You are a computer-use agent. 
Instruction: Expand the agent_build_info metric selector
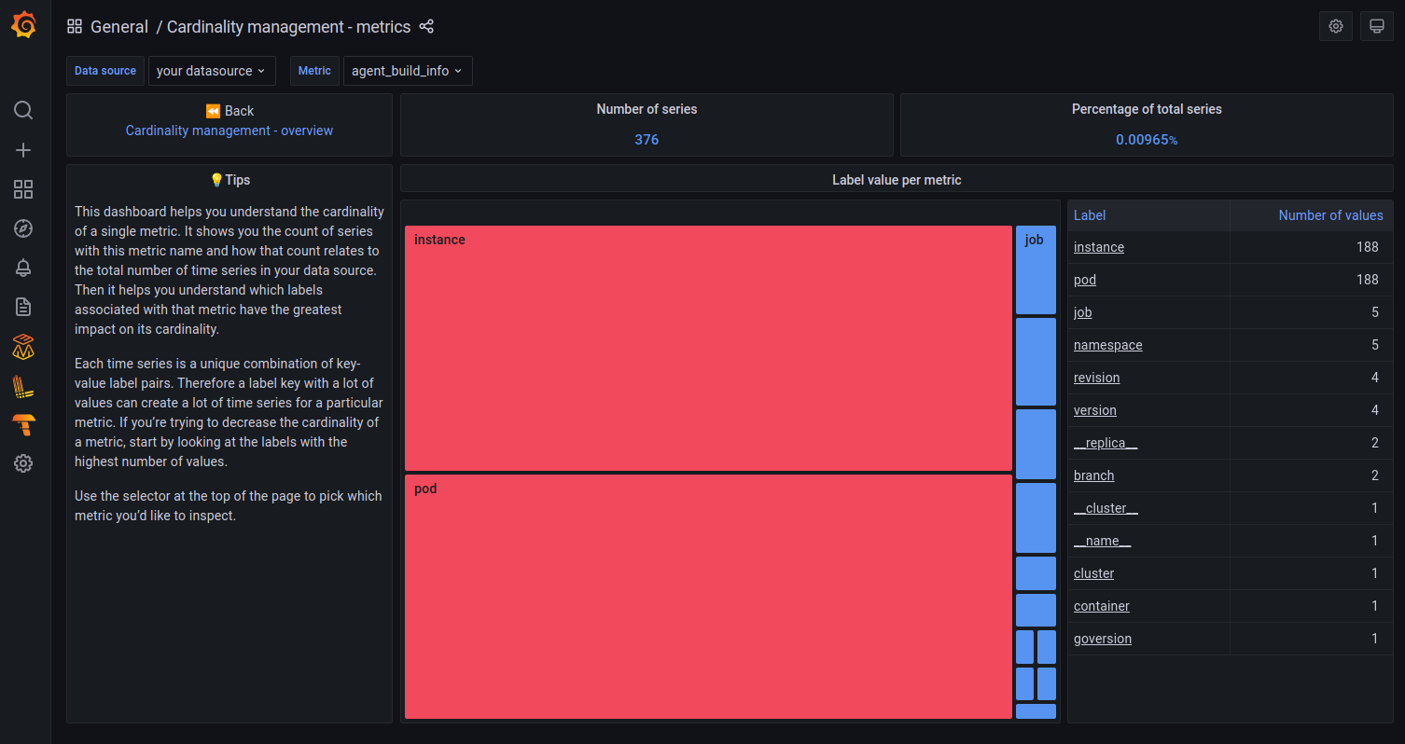(408, 71)
